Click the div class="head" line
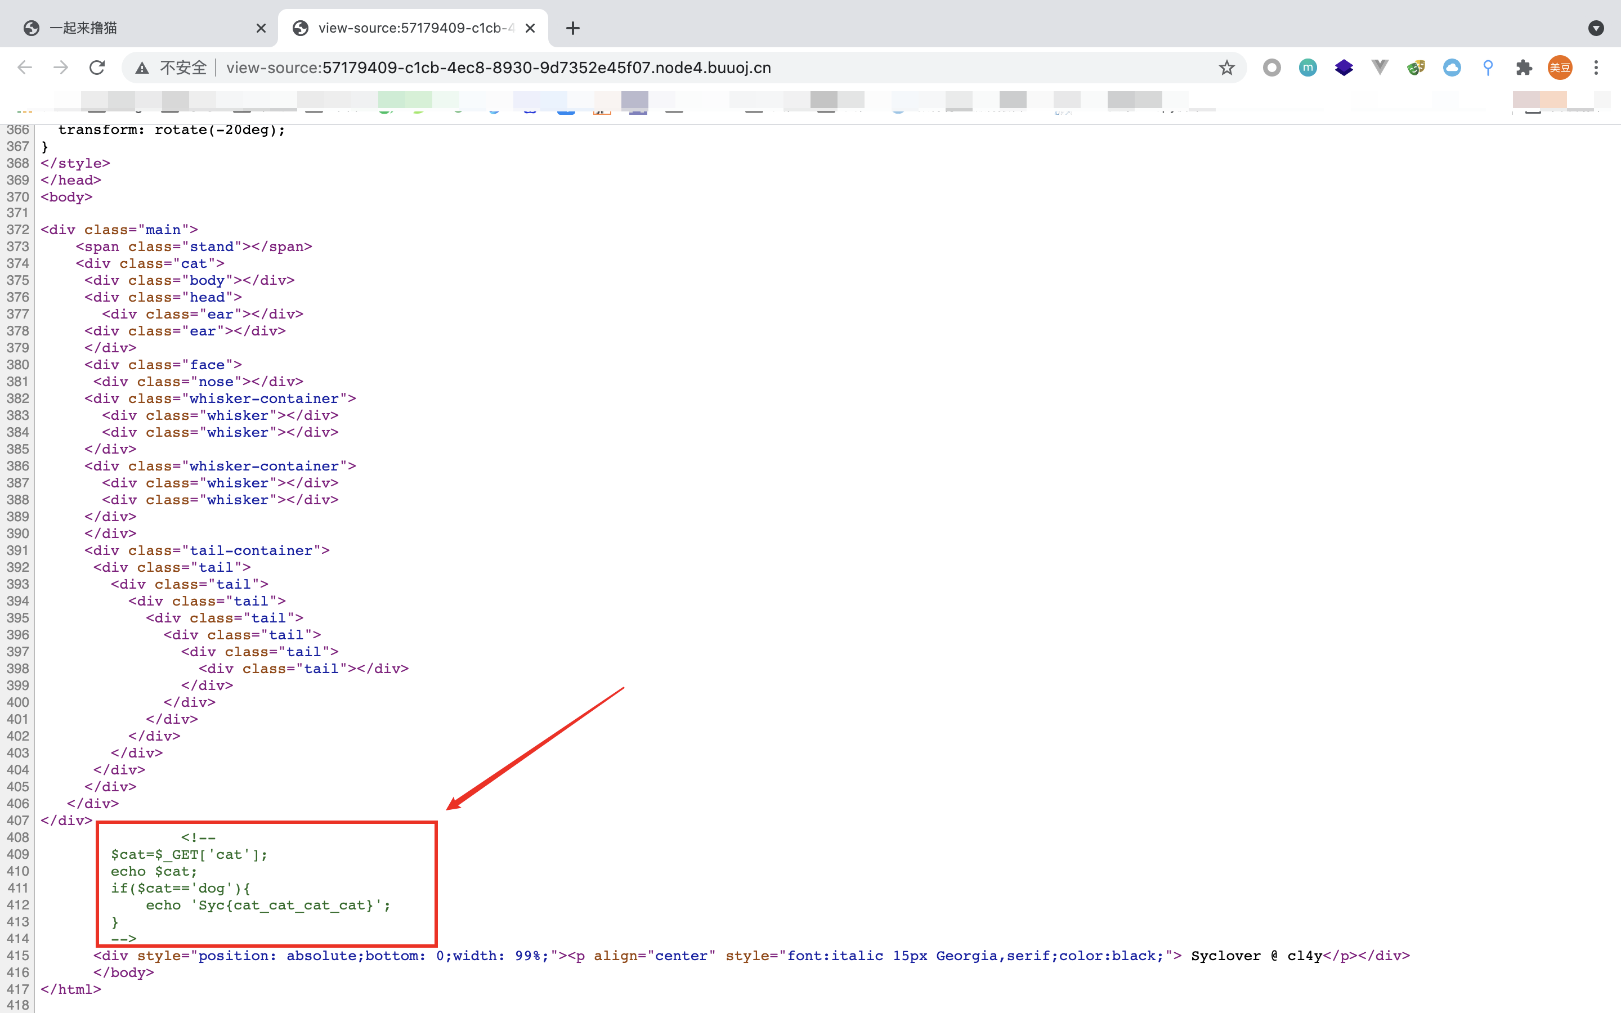The width and height of the screenshot is (1621, 1013). (163, 298)
